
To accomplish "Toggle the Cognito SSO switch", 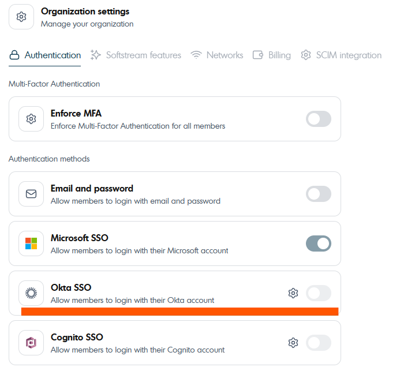I will click(x=319, y=343).
